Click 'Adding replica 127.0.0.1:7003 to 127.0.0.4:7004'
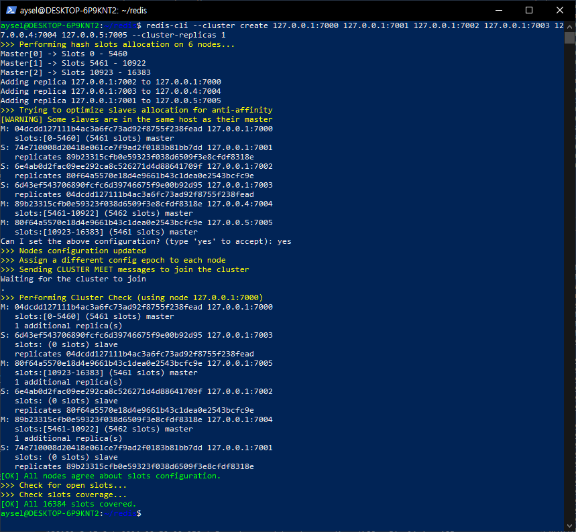576x532 pixels. click(111, 91)
